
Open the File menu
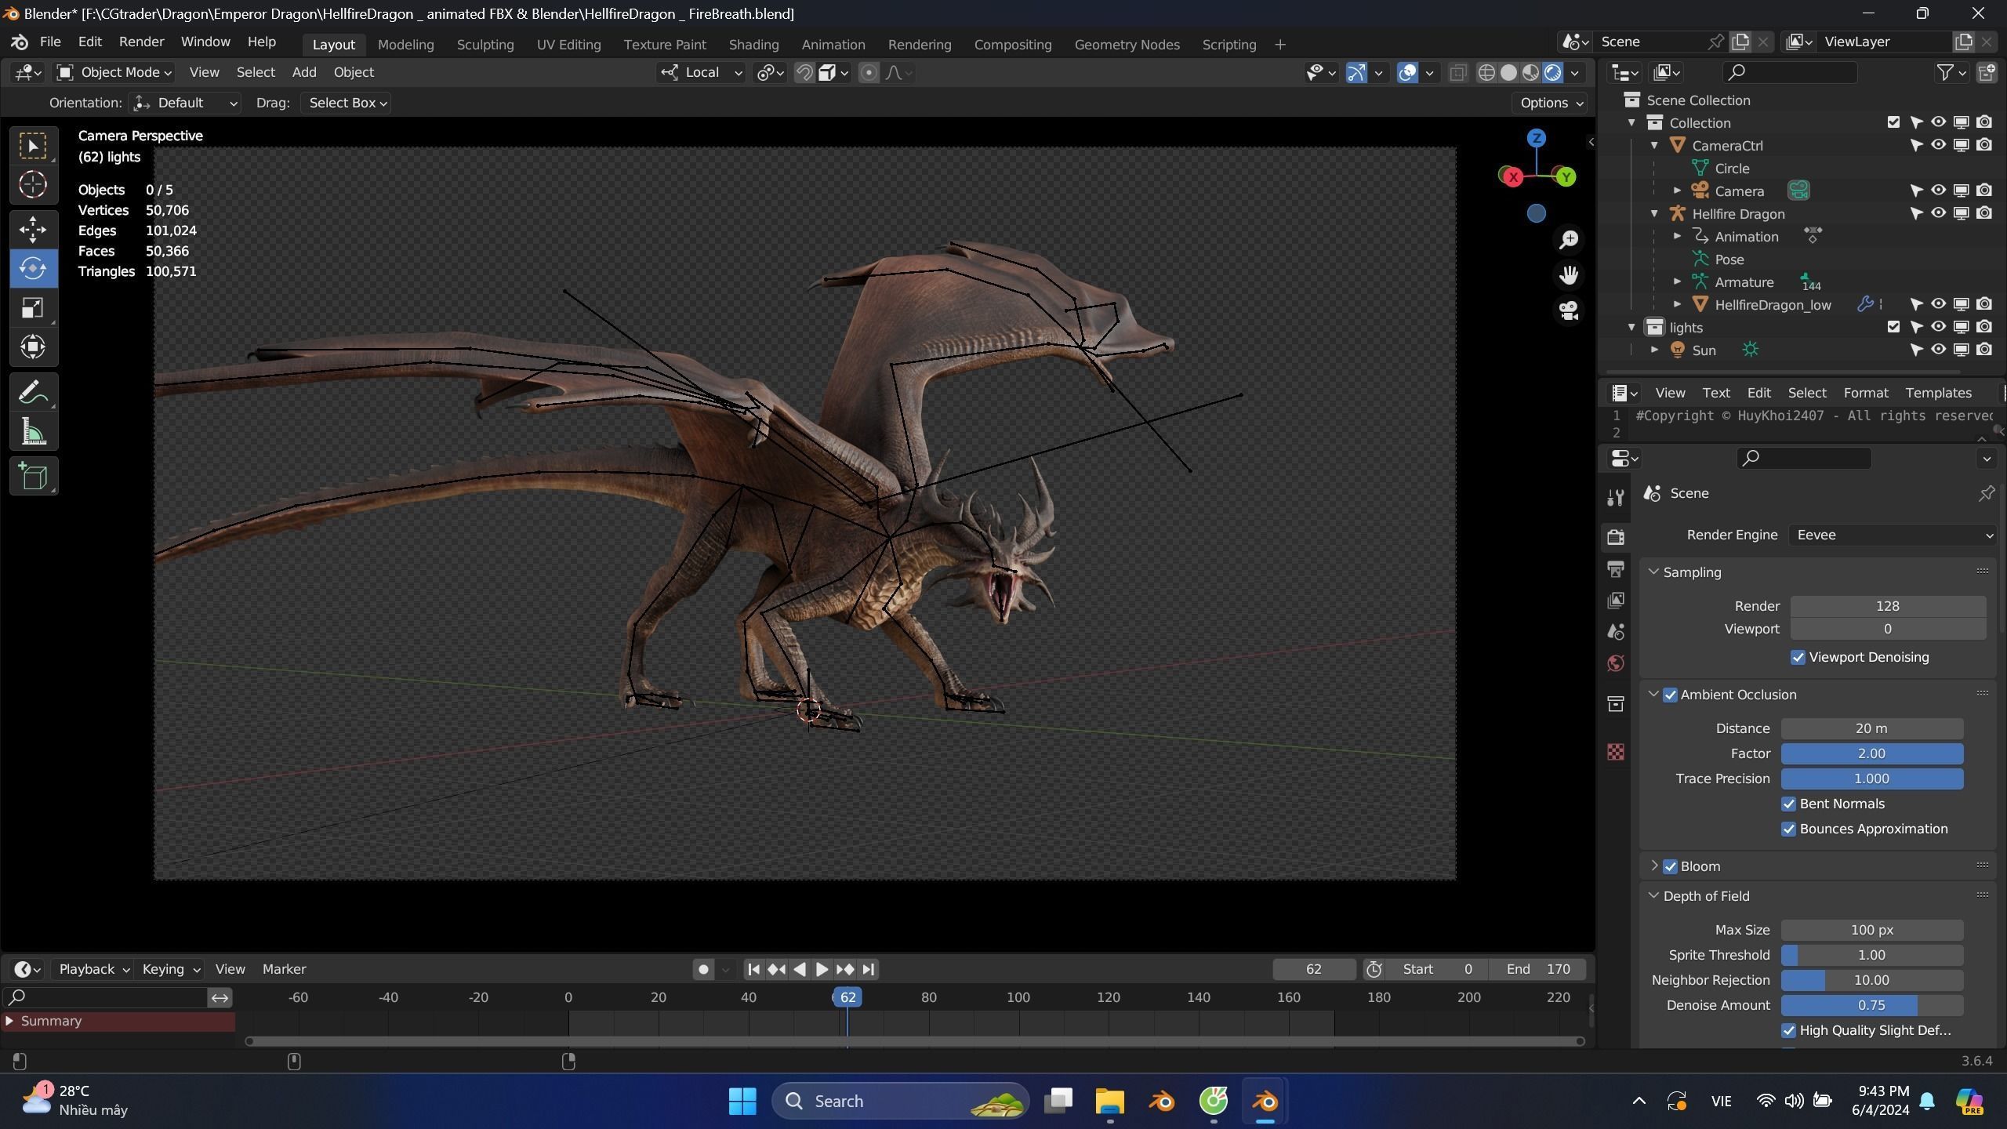(x=50, y=42)
